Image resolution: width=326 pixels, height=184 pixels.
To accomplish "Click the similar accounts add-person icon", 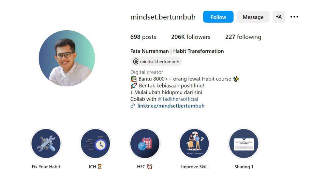I will 279,17.
